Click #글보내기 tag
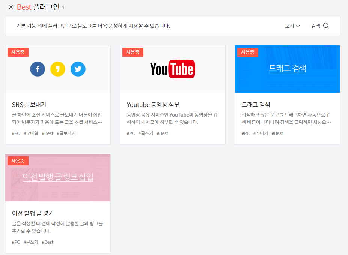348x255 pixels. [x=66, y=133]
